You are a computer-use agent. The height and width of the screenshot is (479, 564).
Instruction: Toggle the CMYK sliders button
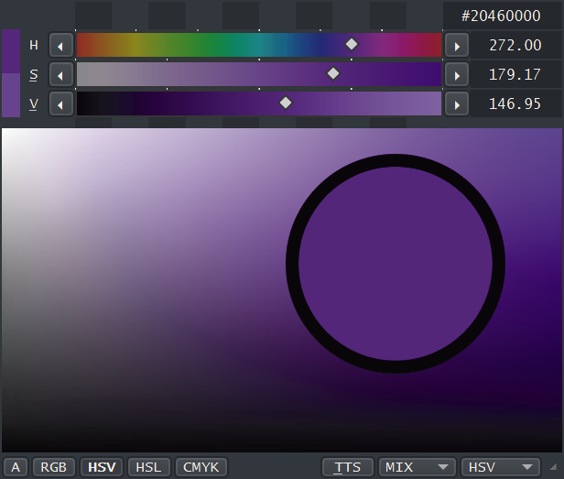click(x=201, y=467)
